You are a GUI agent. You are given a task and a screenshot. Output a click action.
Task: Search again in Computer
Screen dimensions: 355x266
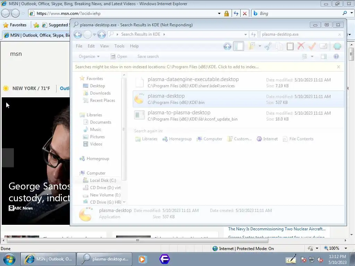point(209,139)
